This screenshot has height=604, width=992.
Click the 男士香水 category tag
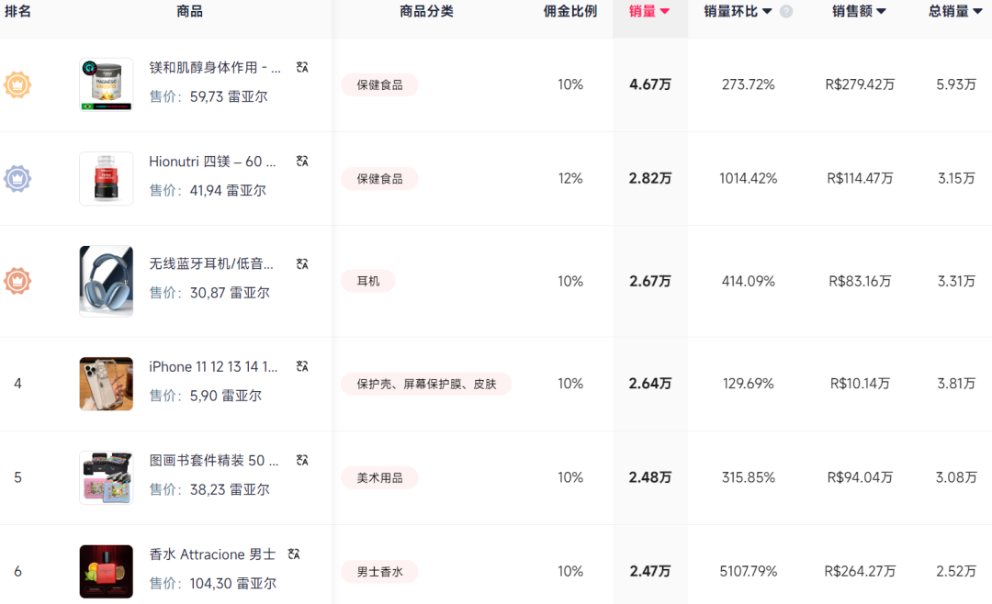380,571
